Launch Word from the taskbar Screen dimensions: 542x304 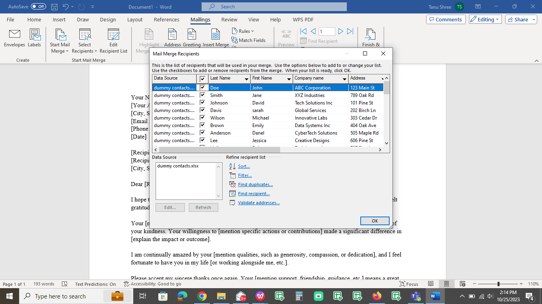pos(434,296)
